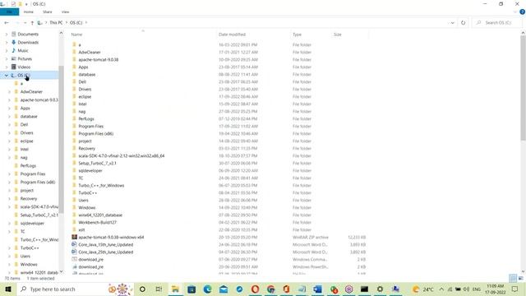
Task: Open the View ribbon tab
Action: click(66, 12)
